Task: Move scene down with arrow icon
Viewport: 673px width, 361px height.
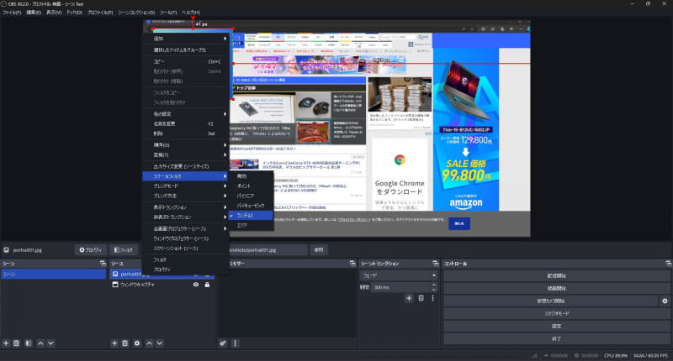Action: [x=50, y=343]
